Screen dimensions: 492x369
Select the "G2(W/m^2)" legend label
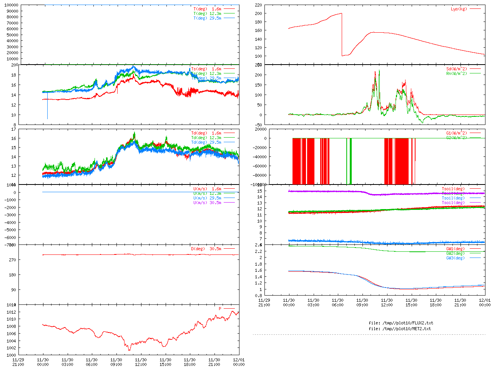457,138
